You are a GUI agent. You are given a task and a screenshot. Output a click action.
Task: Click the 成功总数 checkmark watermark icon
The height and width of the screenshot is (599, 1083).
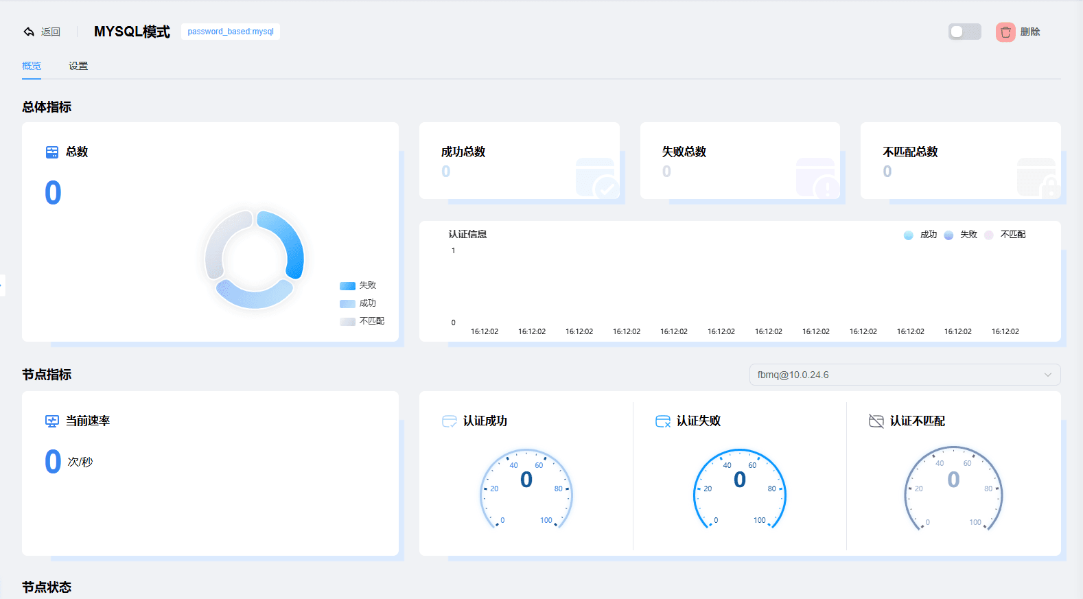[597, 178]
